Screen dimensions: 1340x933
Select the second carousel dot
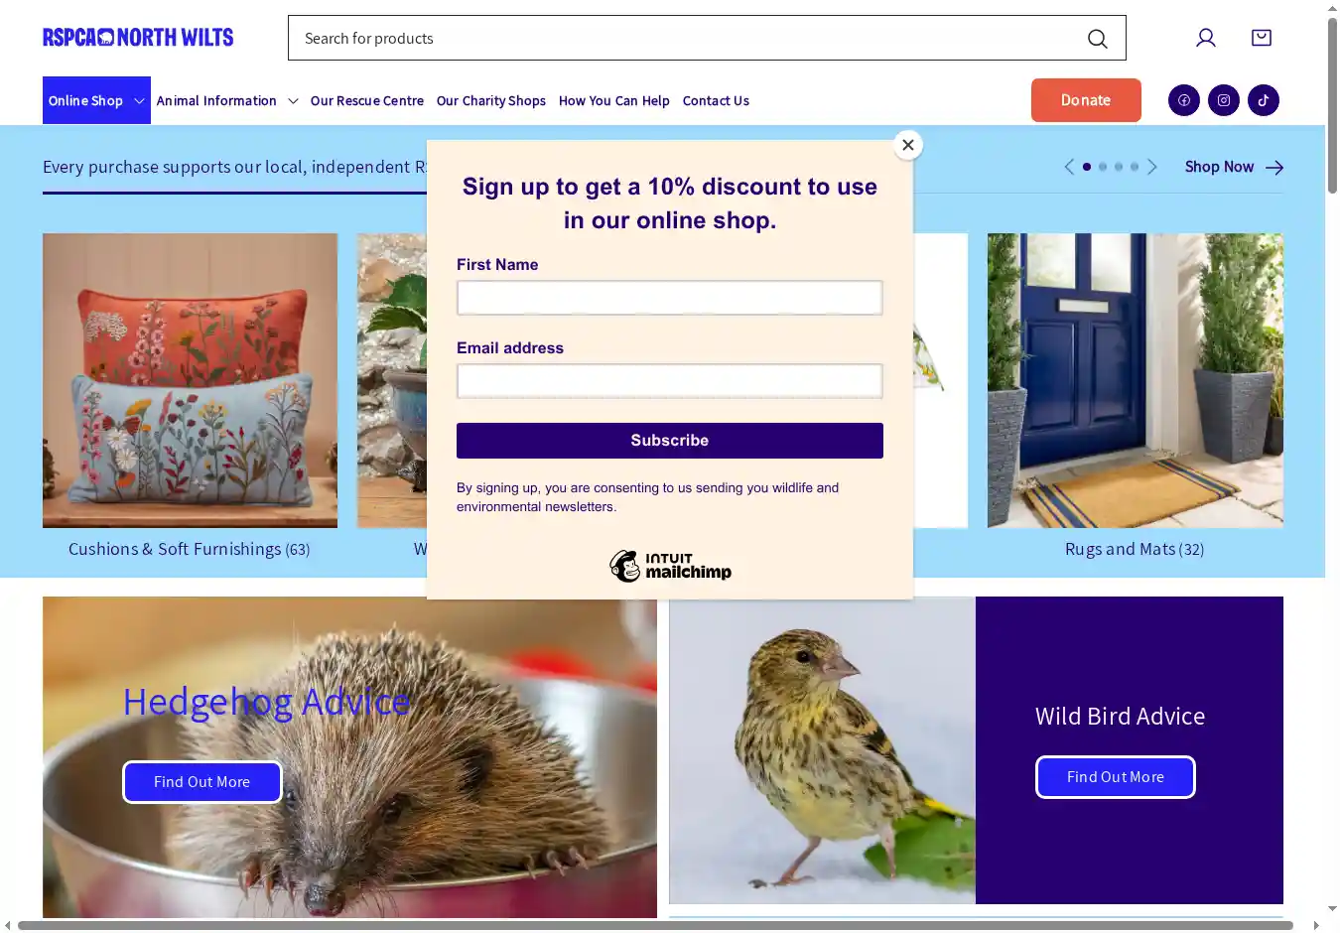point(1103,167)
